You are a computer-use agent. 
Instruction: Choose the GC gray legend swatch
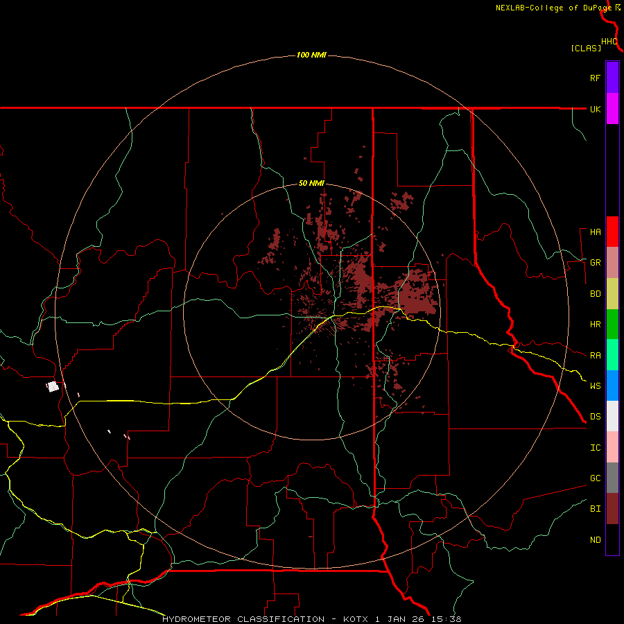[612, 478]
